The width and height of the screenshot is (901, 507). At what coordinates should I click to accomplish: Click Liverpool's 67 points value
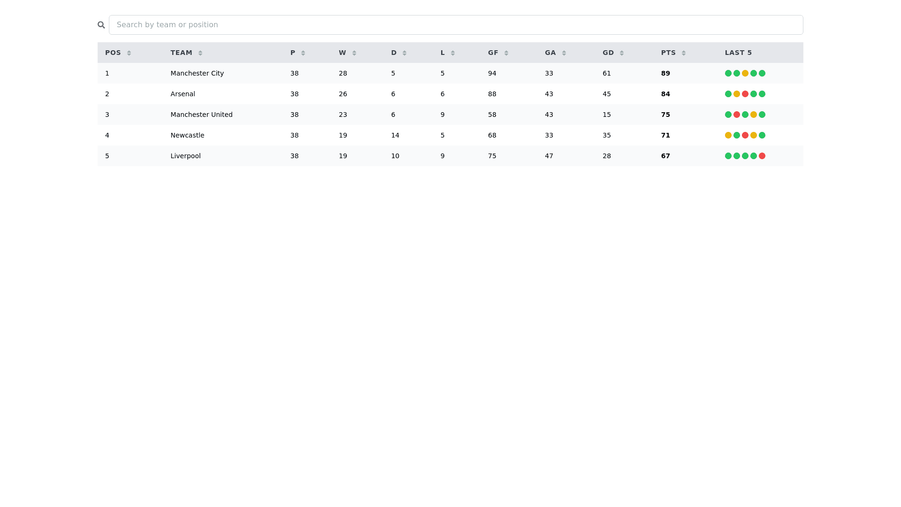665,156
